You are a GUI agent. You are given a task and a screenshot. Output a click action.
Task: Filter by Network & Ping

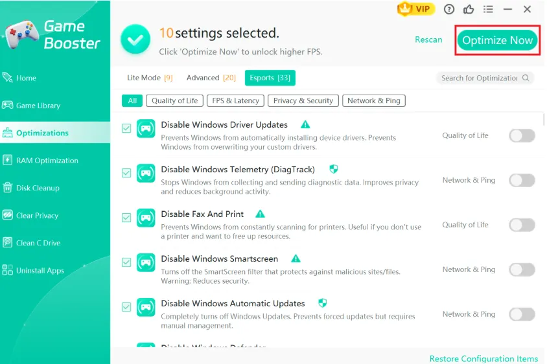click(373, 101)
